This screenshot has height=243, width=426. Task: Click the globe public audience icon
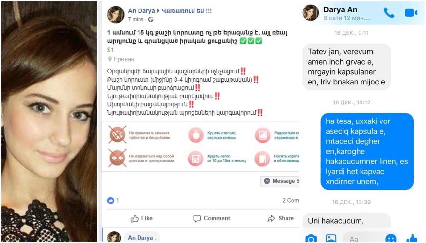coord(151,19)
